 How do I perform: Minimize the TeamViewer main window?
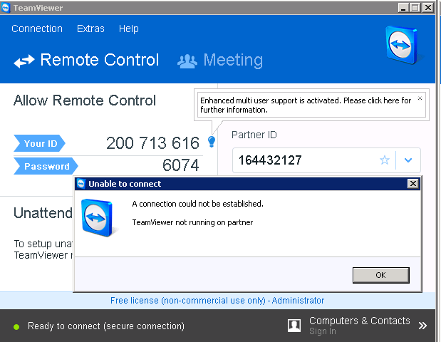click(403, 8)
